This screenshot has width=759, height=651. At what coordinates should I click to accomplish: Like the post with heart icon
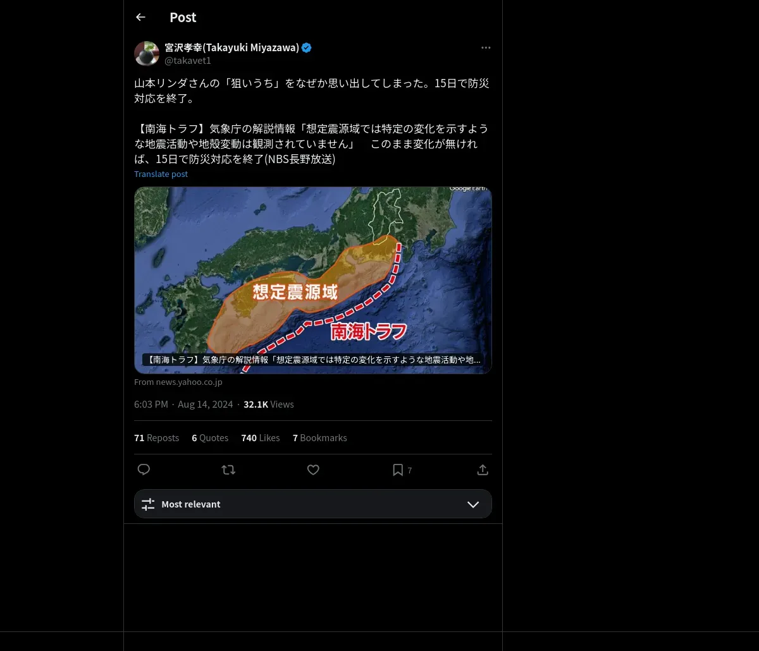[x=313, y=470]
